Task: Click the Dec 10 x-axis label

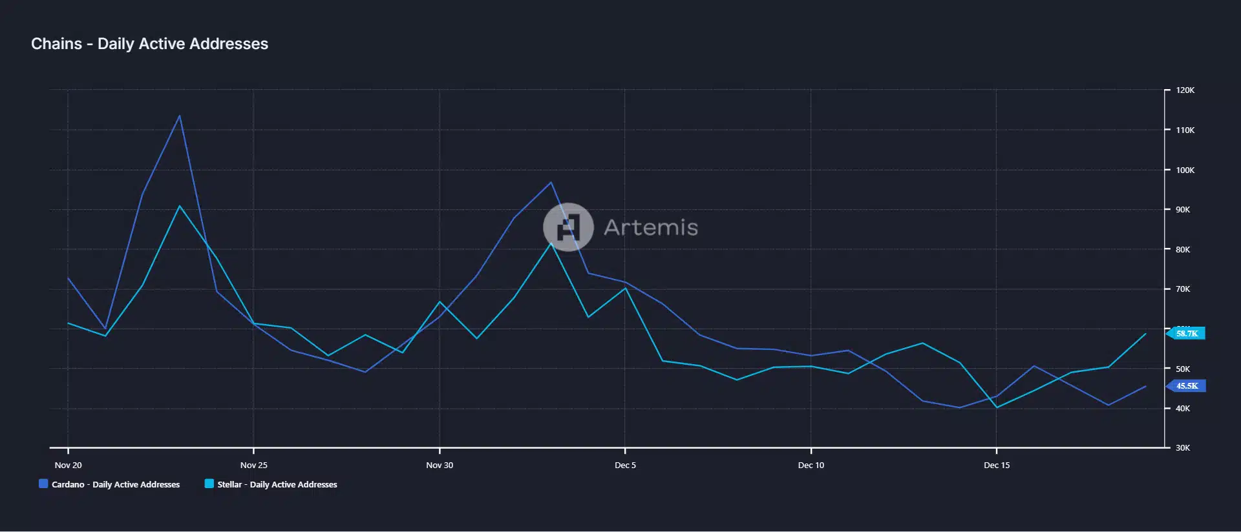Action: point(811,465)
